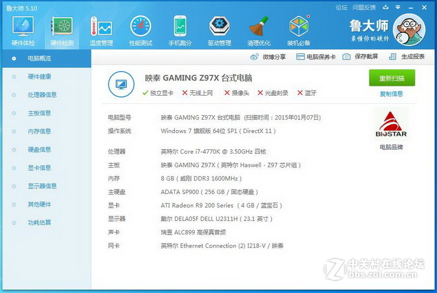Click the 8 GB DDR3 1600MHz memory value
The image size is (437, 293).
201,178
